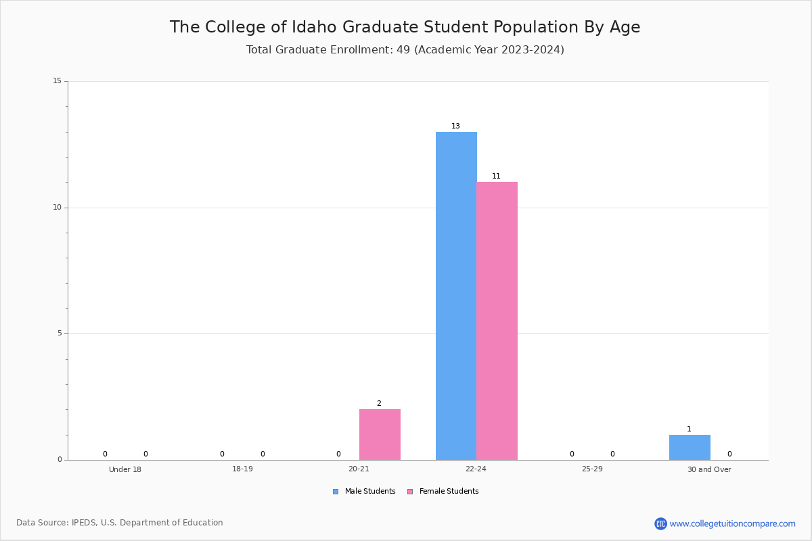
Task: Click the CTC logo icon
Action: pos(660,523)
